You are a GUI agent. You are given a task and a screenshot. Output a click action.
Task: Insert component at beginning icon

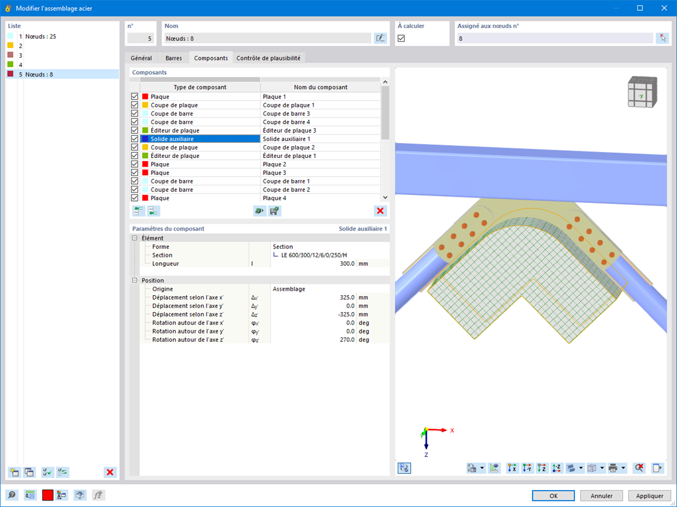[139, 211]
